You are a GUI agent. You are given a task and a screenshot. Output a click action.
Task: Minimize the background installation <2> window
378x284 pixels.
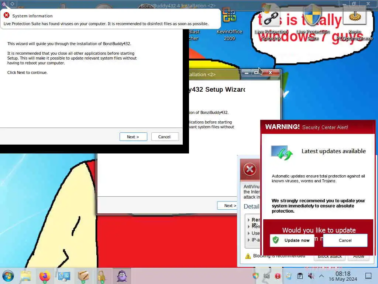click(x=247, y=73)
